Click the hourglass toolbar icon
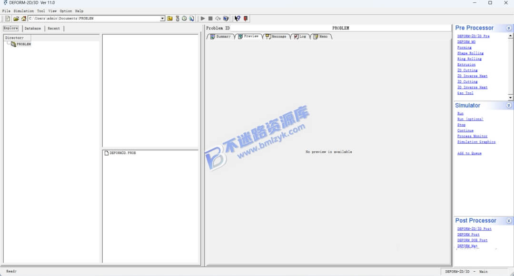This screenshot has width=514, height=276. click(x=178, y=19)
